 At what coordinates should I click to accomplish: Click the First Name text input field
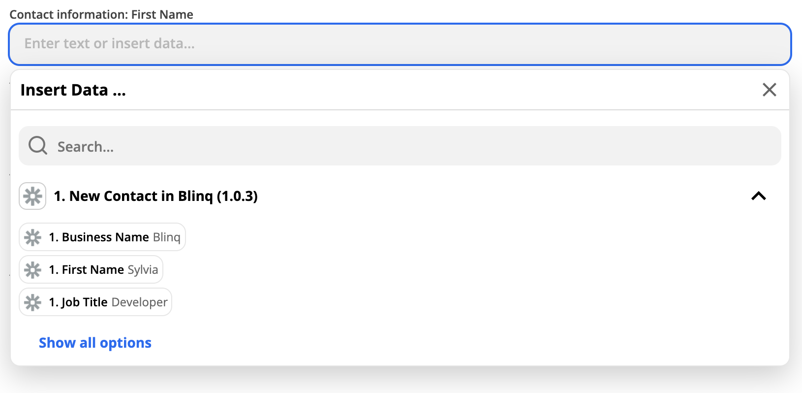point(400,44)
